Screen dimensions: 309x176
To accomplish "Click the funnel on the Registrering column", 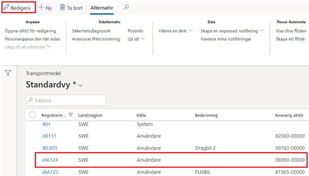I will (x=71, y=115).
